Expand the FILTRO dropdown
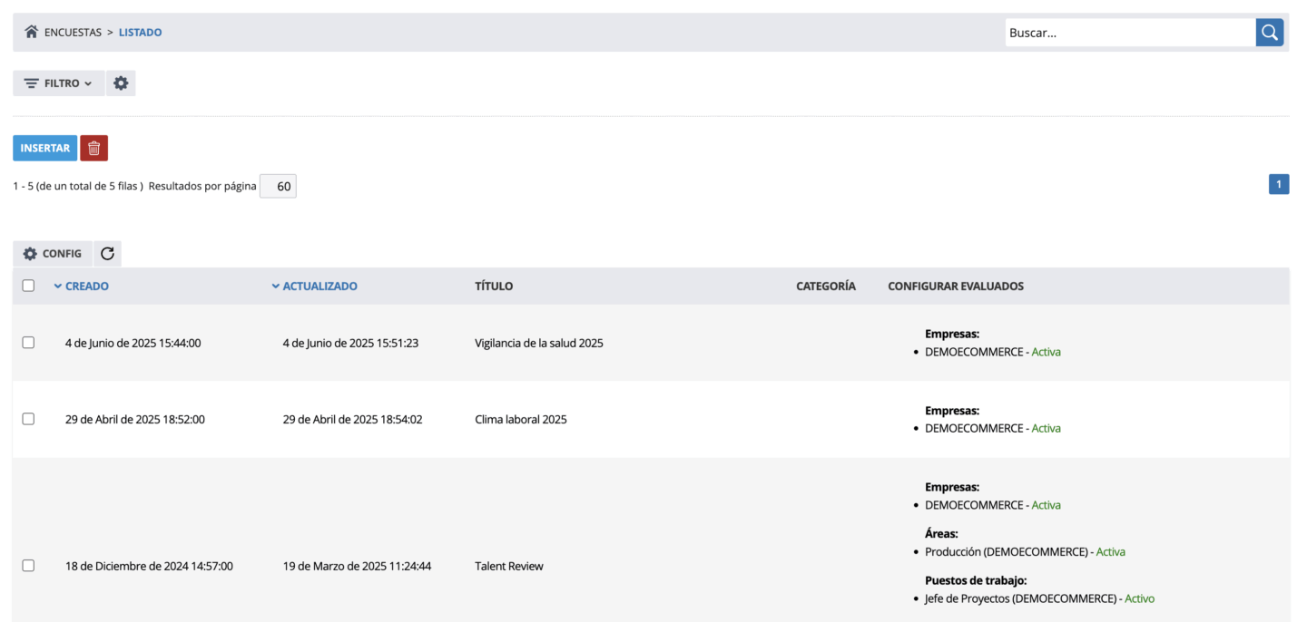The image size is (1307, 622). click(58, 83)
